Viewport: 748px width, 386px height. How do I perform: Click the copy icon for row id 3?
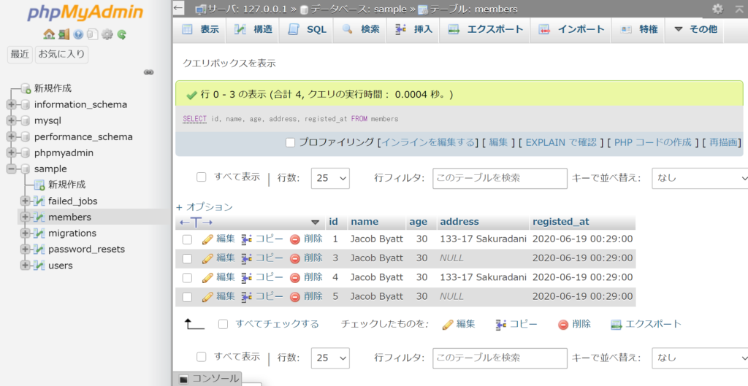[247, 258]
